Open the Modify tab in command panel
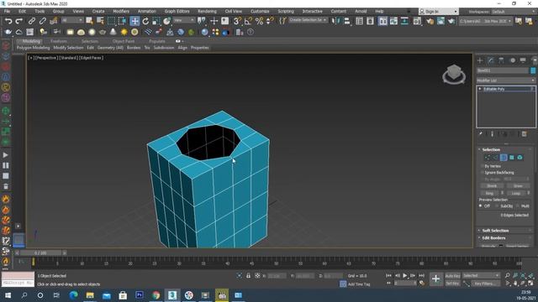Viewport: 538px width, 302px height. coord(491,60)
